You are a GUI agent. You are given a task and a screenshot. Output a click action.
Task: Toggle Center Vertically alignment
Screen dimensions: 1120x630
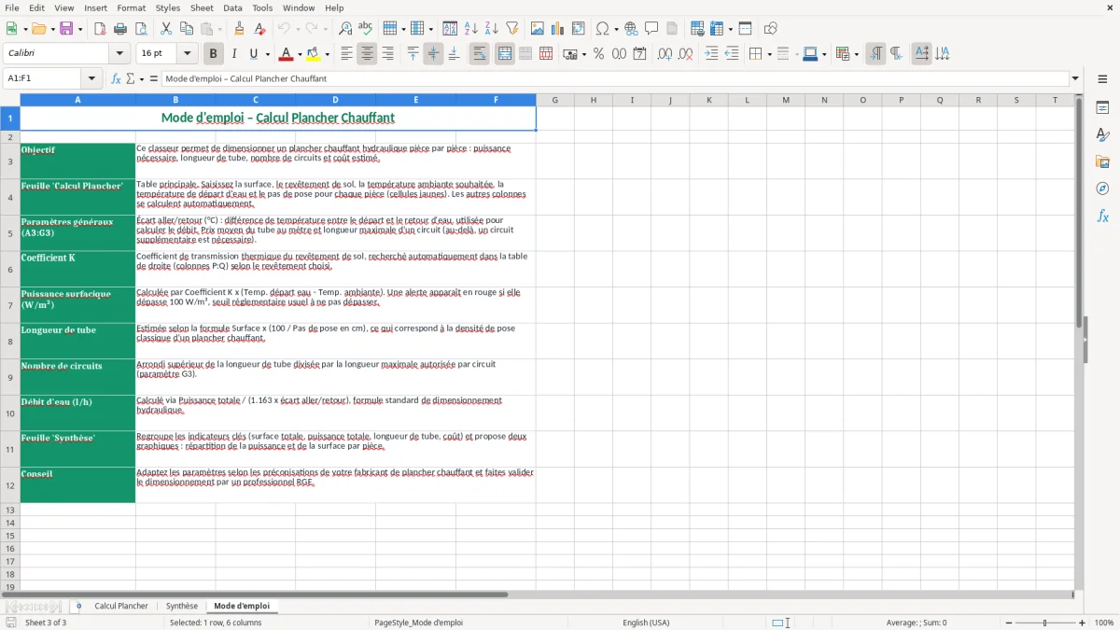coord(433,54)
